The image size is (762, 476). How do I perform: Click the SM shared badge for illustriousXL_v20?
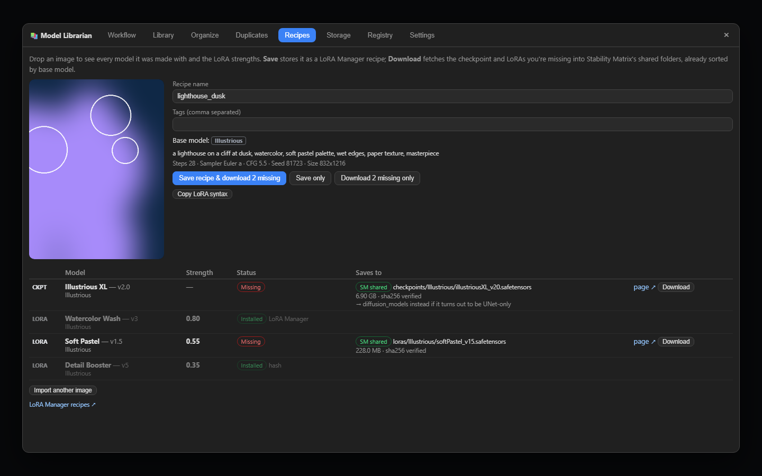point(374,287)
